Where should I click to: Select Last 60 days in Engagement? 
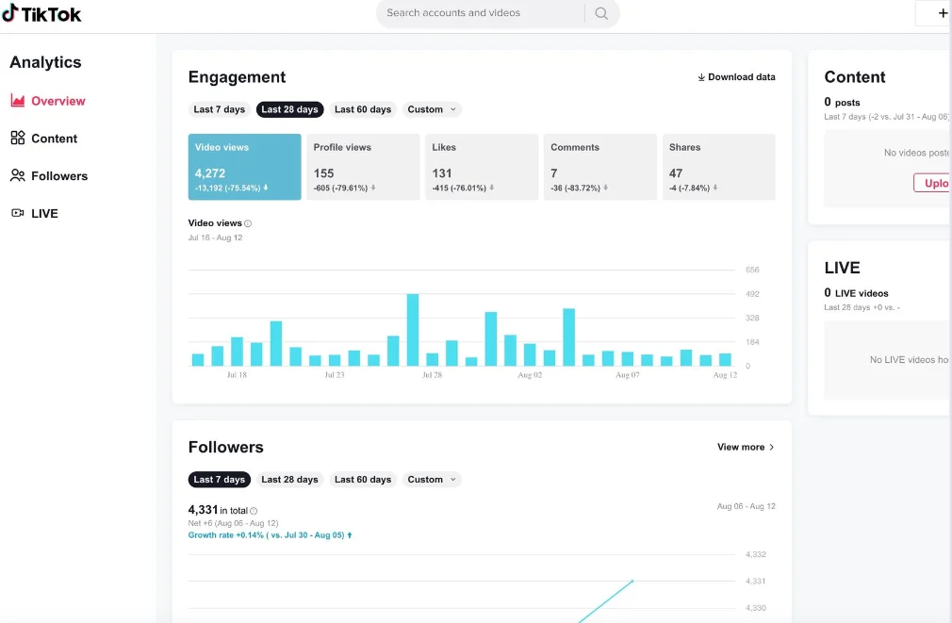pyautogui.click(x=363, y=109)
